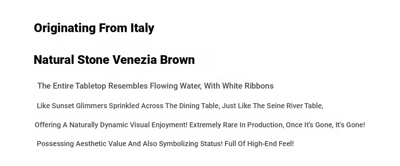Click the word 'Originating' in the top heading
This screenshot has width=400, height=166.
point(65,28)
